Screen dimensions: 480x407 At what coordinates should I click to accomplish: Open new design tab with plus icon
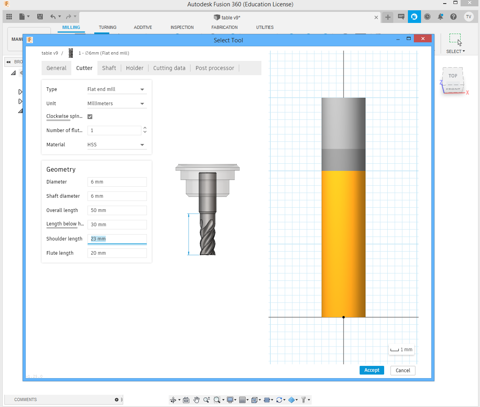(388, 17)
